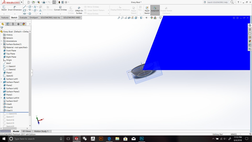This screenshot has height=142, width=252.
Task: Switch to the Evaluate tab
Action: (23, 18)
